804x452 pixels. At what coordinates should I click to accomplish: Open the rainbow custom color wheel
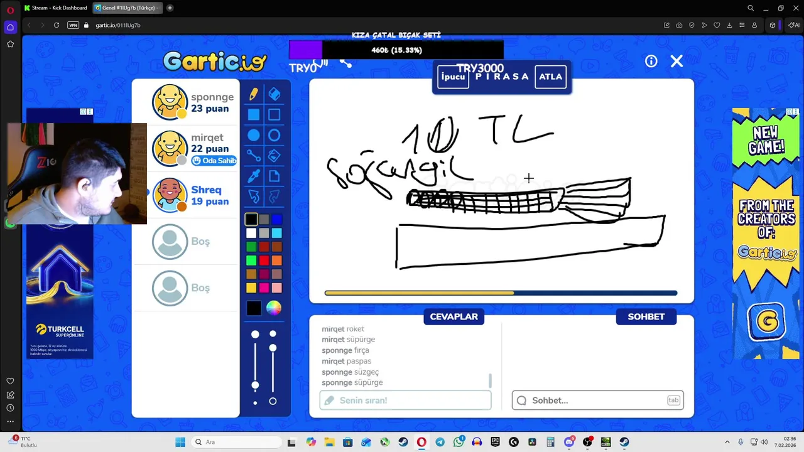273,308
